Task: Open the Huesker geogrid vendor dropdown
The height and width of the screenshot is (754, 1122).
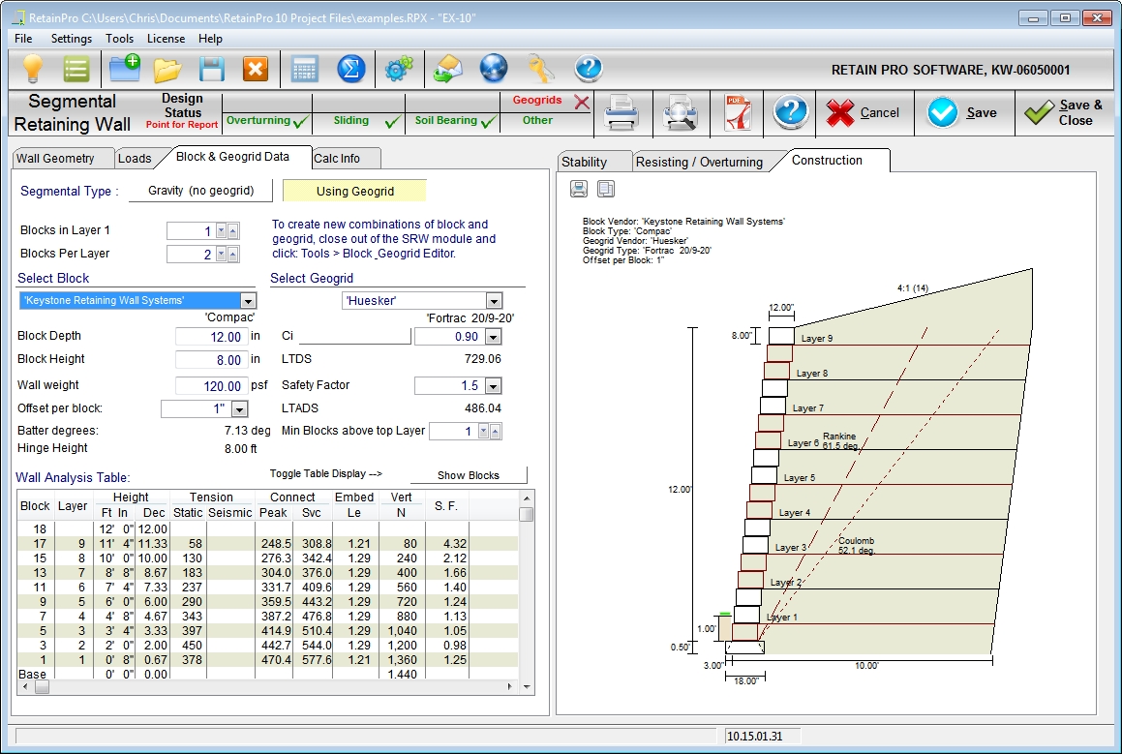Action: click(494, 301)
